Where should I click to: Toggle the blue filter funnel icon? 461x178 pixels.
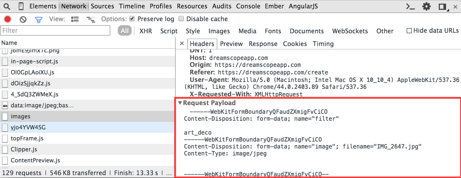38,19
